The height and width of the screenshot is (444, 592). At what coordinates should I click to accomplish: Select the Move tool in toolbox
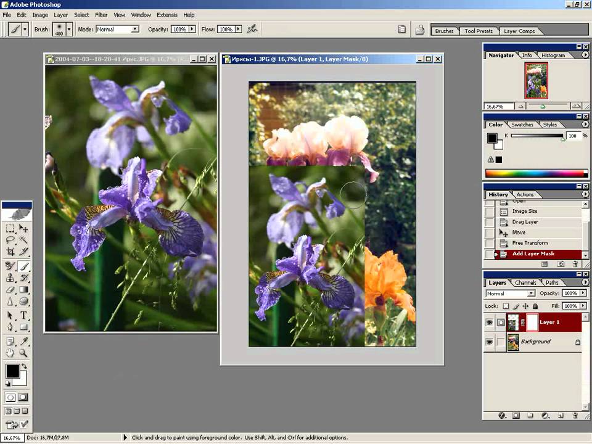[x=23, y=228]
